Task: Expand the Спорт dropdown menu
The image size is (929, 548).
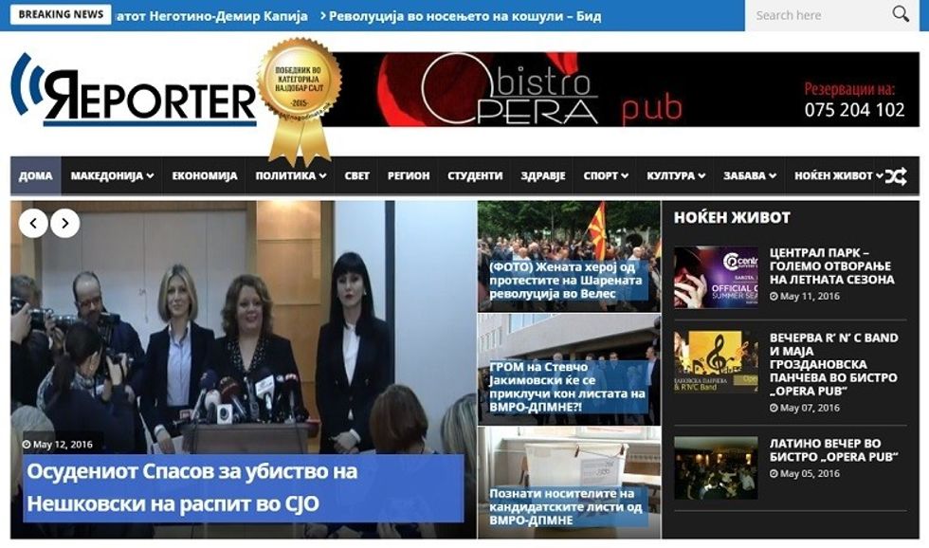Action: click(x=606, y=176)
